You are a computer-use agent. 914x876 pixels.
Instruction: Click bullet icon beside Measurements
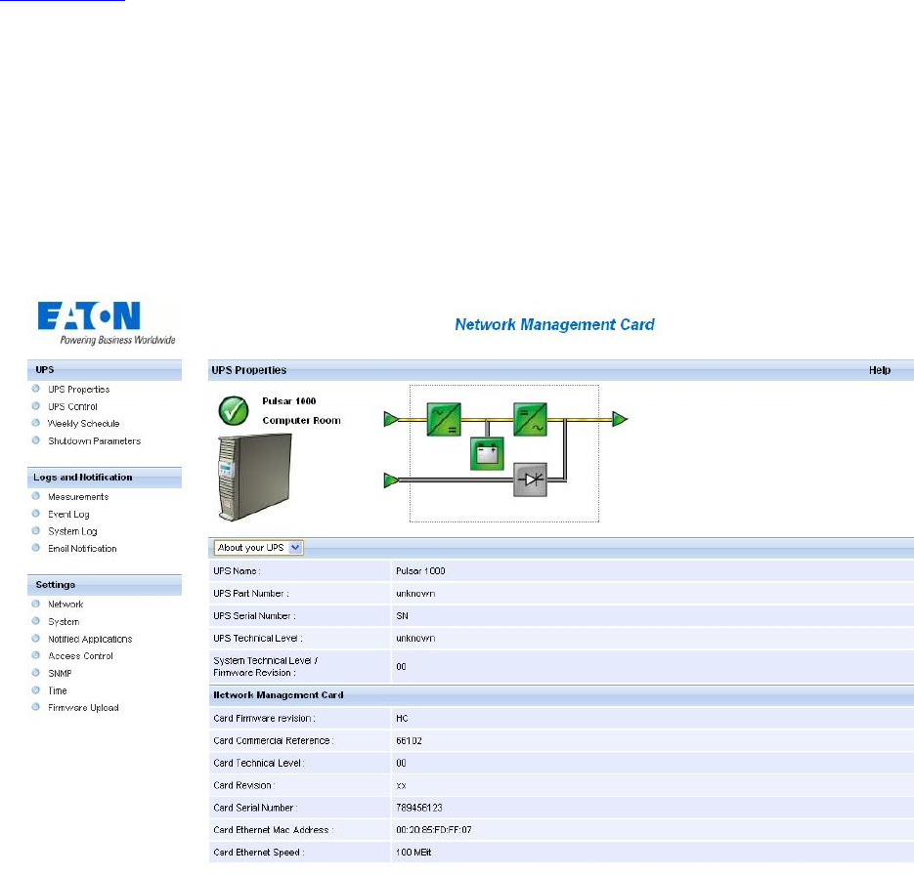(x=35, y=496)
